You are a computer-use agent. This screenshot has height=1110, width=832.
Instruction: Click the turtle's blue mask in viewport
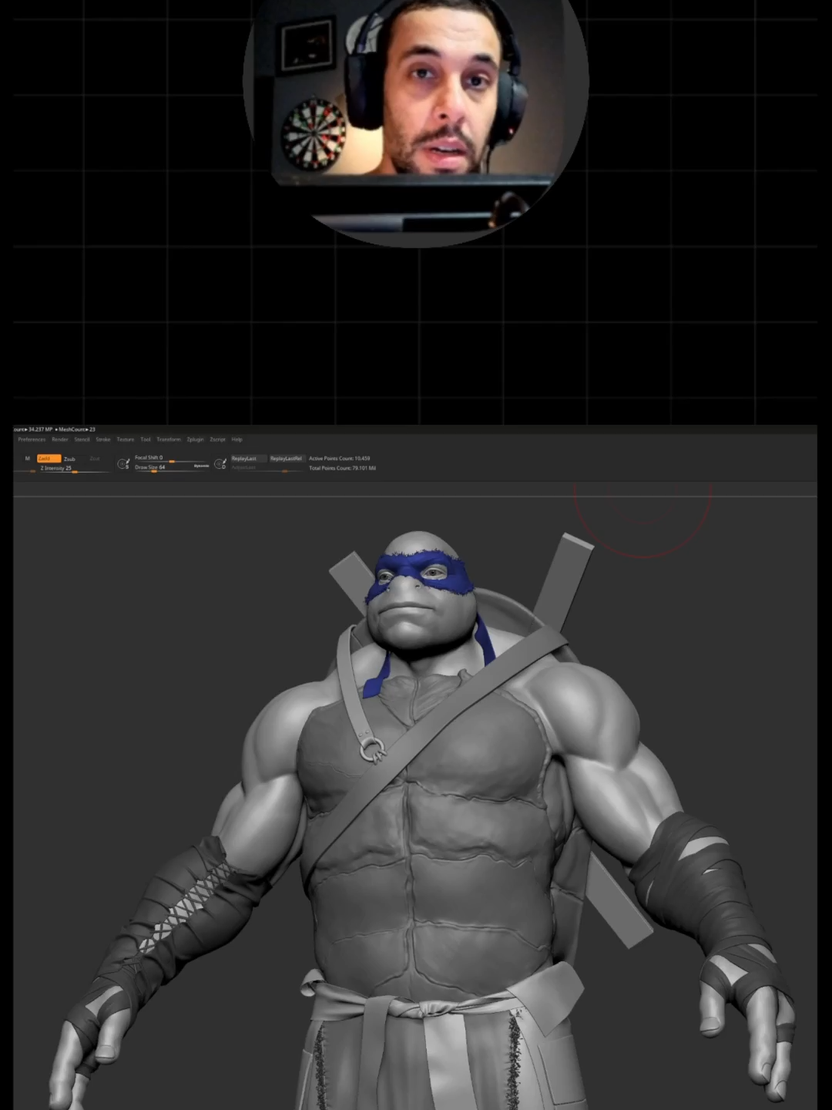420,577
